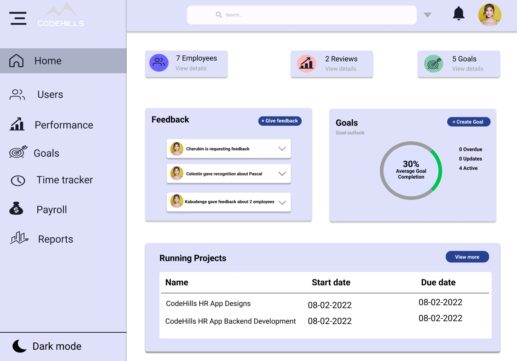Select the Users menu item
Image resolution: width=517 pixels, height=361 pixels.
50,95
